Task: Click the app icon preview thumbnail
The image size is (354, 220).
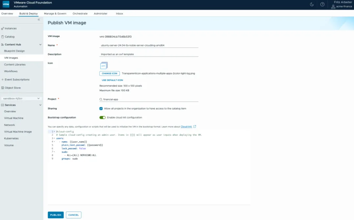Action: (x=104, y=65)
